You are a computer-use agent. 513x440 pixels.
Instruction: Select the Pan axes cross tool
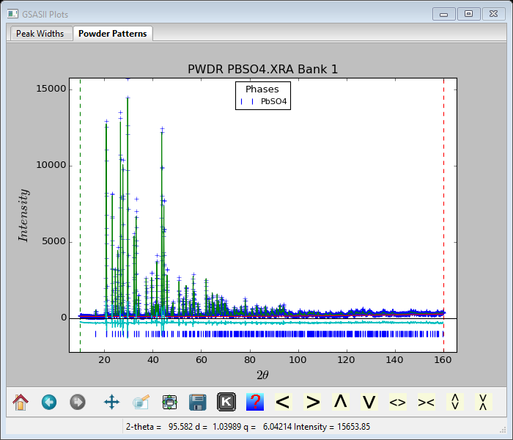(111, 402)
